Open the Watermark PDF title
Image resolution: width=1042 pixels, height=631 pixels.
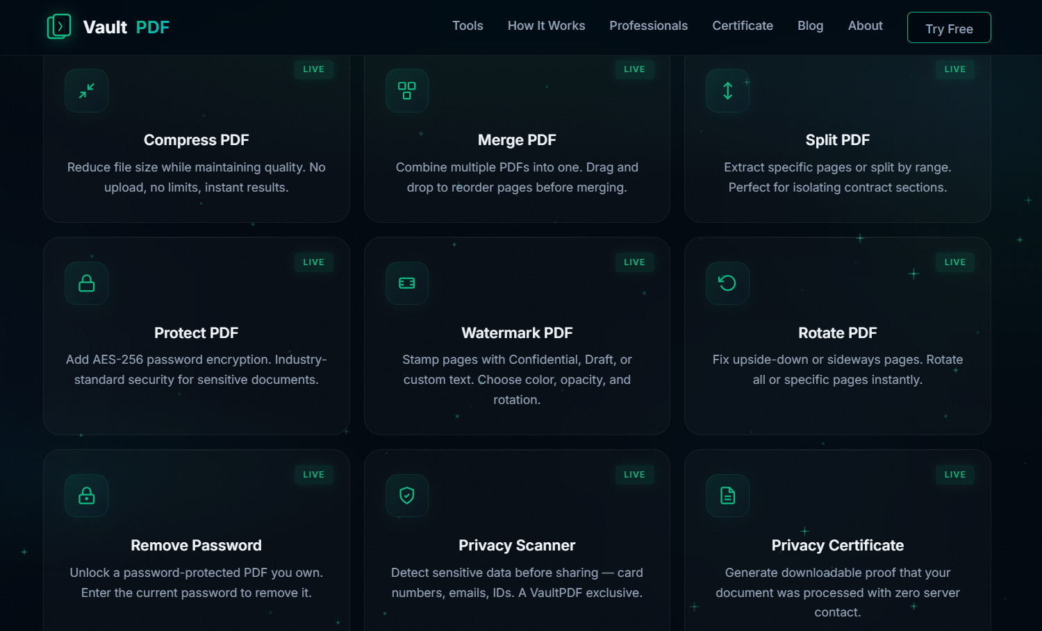pyautogui.click(x=517, y=333)
